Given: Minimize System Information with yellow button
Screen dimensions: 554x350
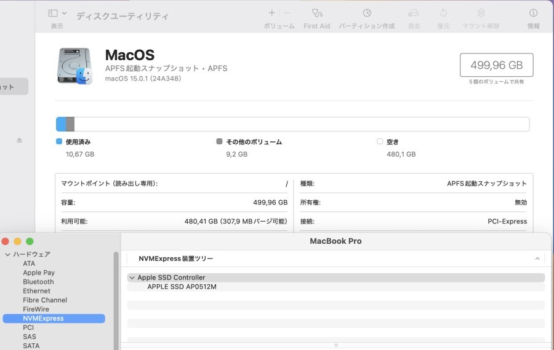Looking at the screenshot, I should [x=17, y=241].
